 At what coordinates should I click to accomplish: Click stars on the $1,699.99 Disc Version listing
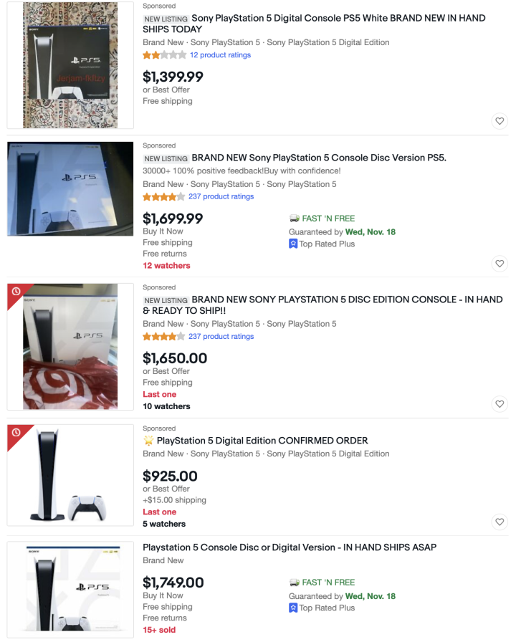tap(164, 196)
